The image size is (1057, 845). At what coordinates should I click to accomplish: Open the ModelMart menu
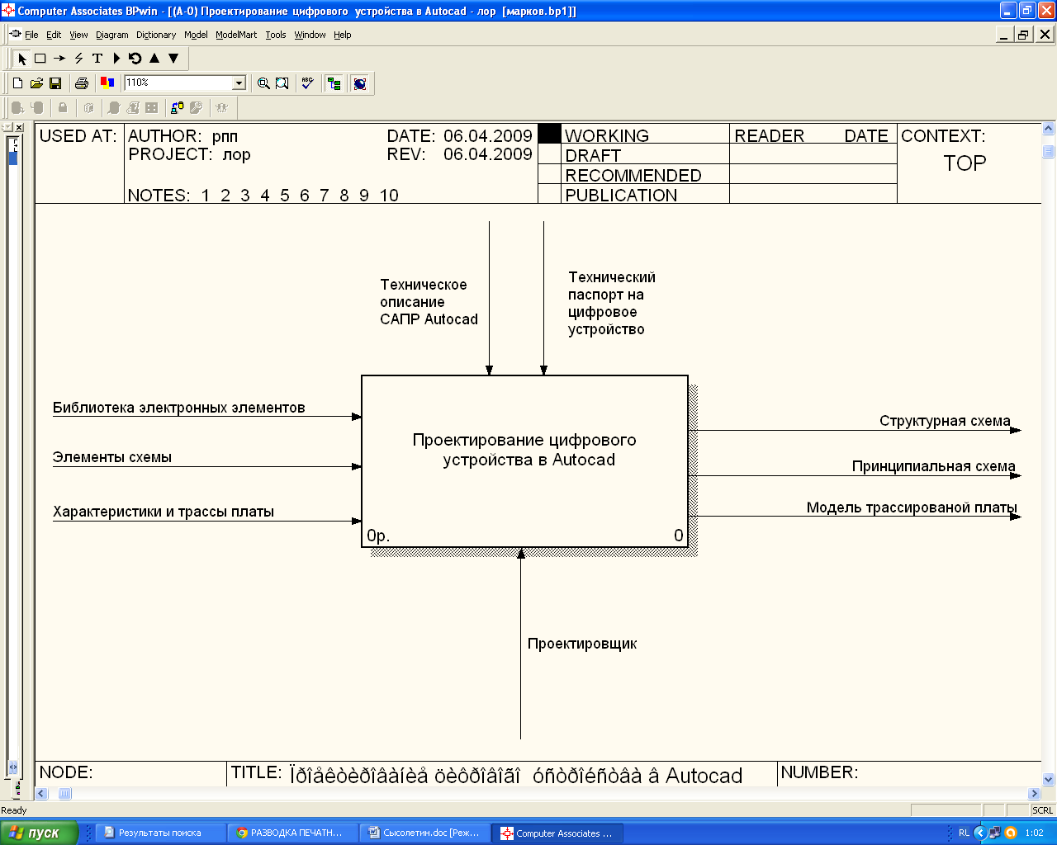point(236,35)
